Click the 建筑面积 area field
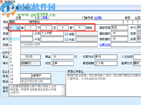 coord(119,33)
